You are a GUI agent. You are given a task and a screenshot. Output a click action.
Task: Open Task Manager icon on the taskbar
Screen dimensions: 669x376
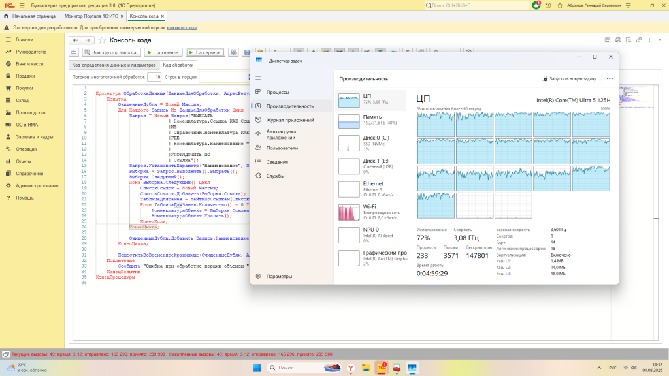412,368
